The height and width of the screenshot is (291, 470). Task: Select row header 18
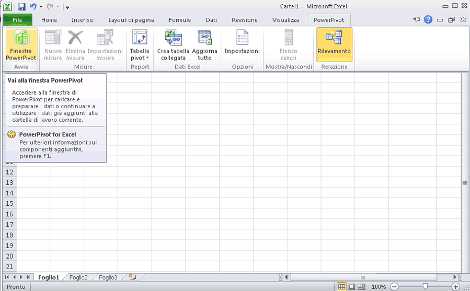coord(9,235)
